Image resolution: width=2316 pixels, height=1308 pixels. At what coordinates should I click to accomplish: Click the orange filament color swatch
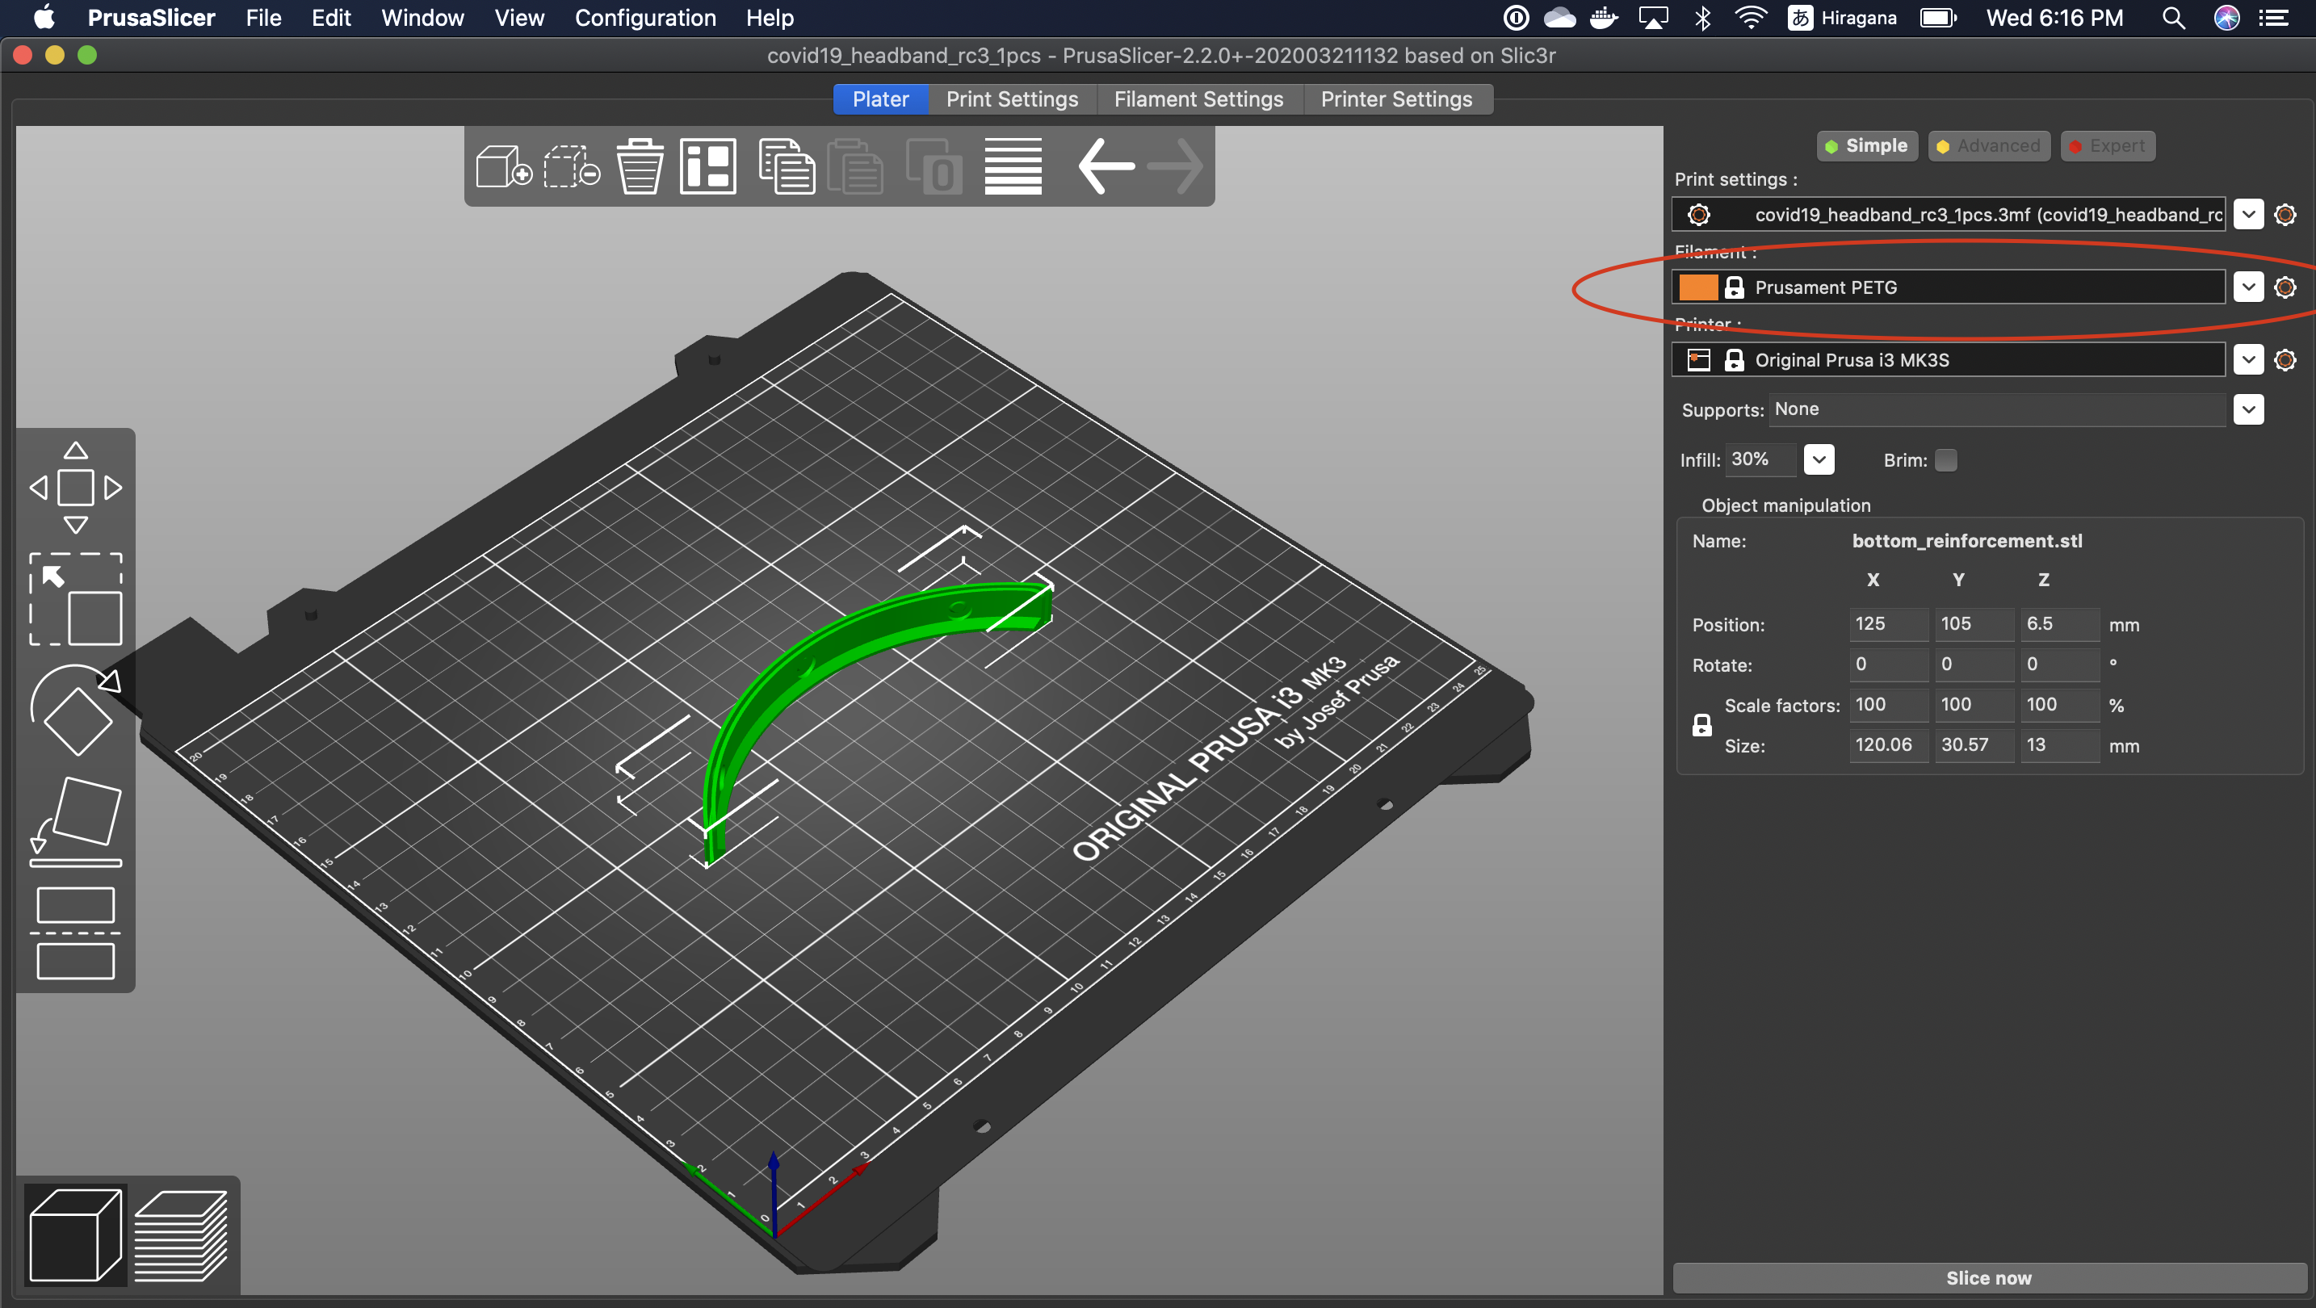(1697, 287)
